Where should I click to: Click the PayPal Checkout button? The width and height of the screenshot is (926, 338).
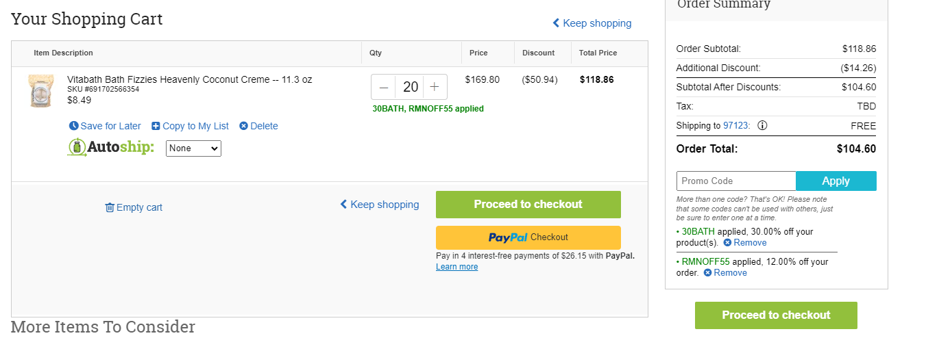click(528, 237)
